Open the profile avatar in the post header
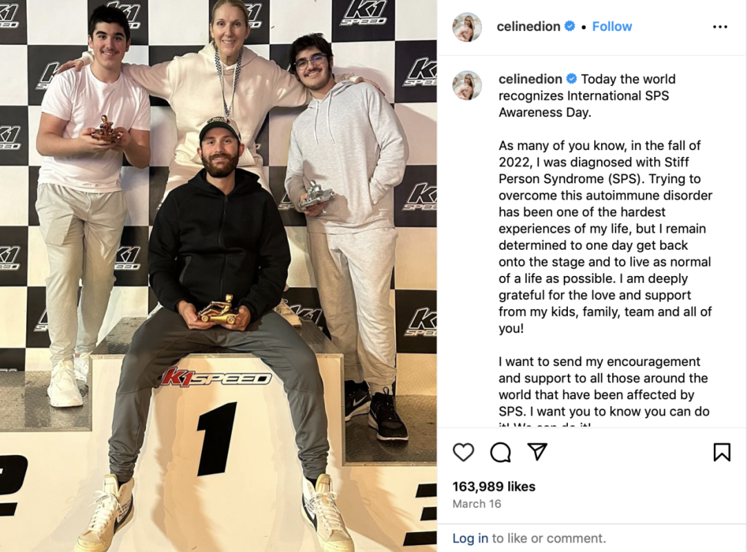The width and height of the screenshot is (747, 552). (467, 27)
